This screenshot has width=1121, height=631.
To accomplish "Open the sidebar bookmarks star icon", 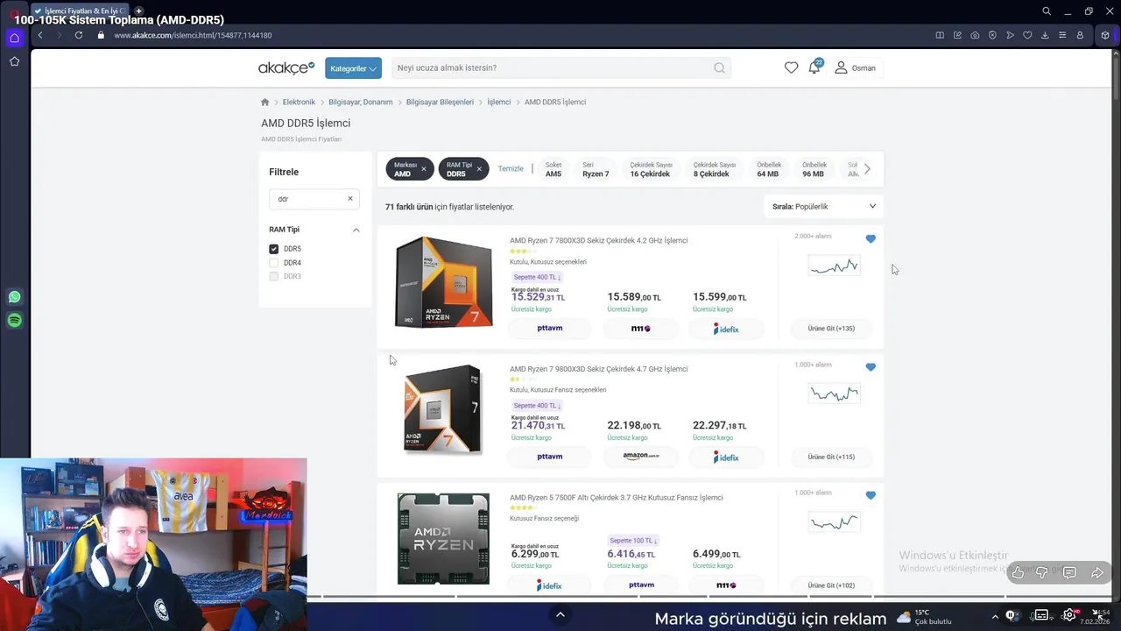I will (14, 61).
